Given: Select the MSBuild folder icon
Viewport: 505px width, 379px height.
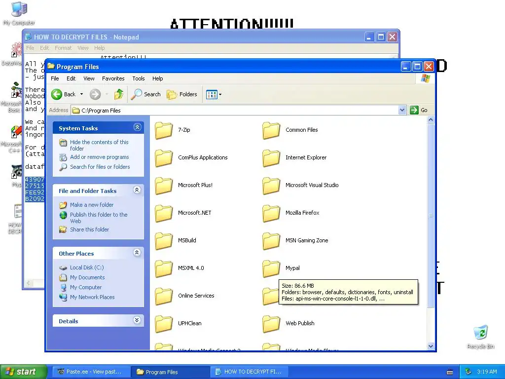Looking at the screenshot, I should 164,241.
